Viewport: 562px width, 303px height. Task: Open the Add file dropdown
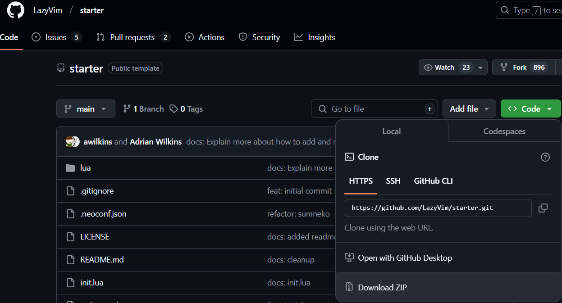click(469, 109)
